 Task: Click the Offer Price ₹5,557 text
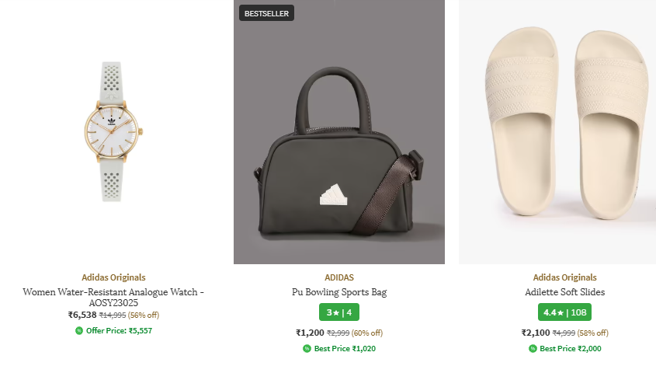point(120,330)
